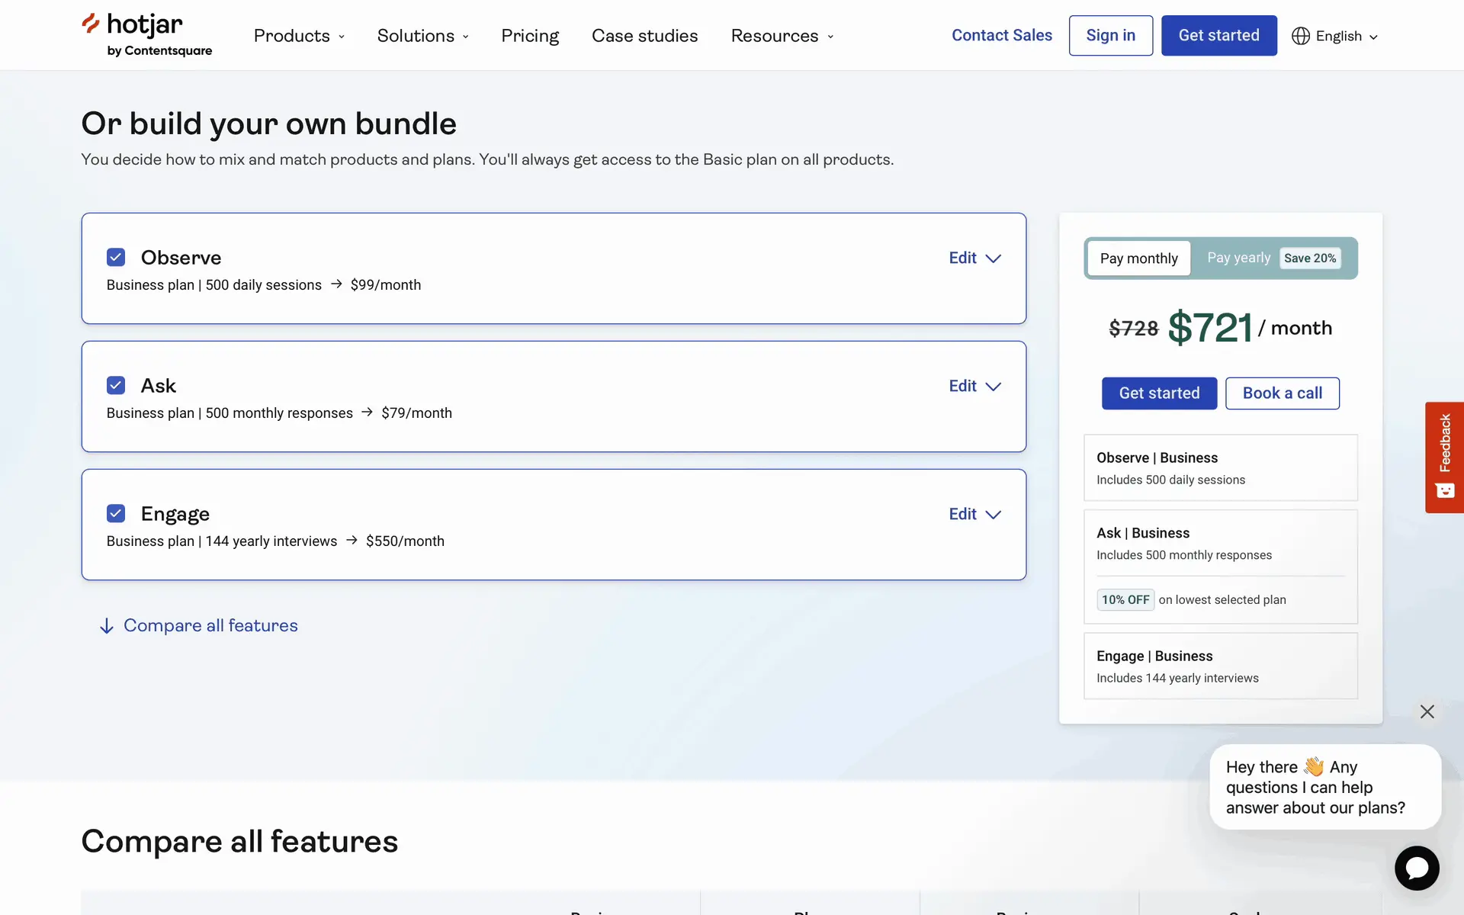
Task: Uncheck the Engage product checkbox
Action: coord(116,513)
